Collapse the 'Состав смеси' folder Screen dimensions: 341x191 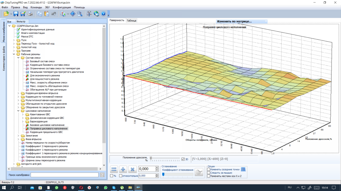coord(18,58)
